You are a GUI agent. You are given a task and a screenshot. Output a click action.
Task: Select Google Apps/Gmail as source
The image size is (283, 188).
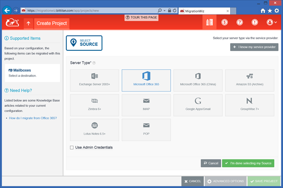click(x=198, y=105)
